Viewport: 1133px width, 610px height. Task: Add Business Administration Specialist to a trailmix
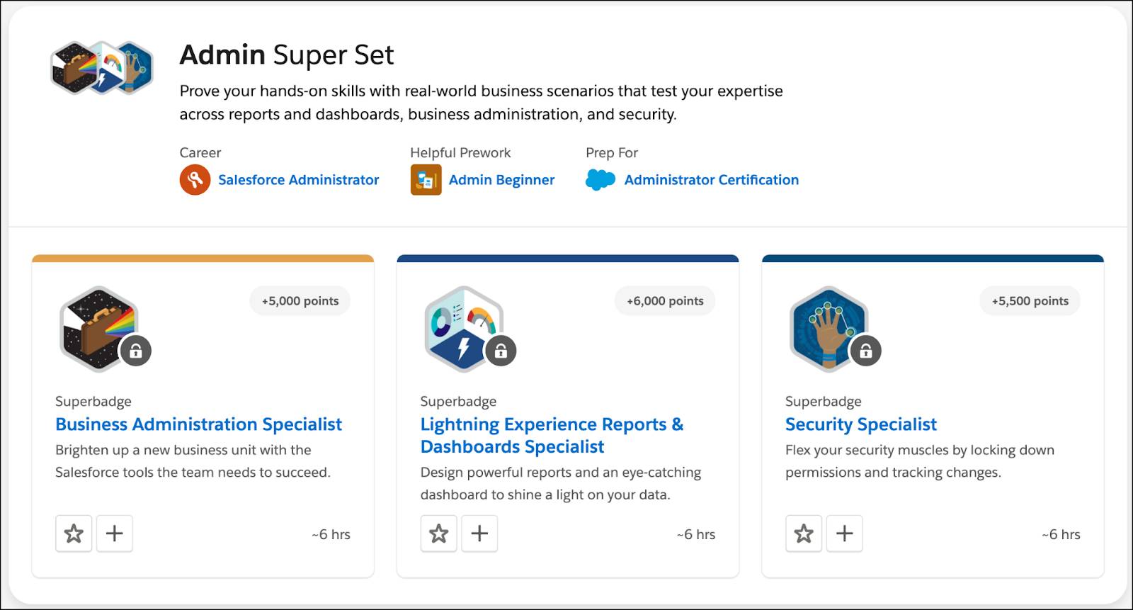pyautogui.click(x=115, y=533)
